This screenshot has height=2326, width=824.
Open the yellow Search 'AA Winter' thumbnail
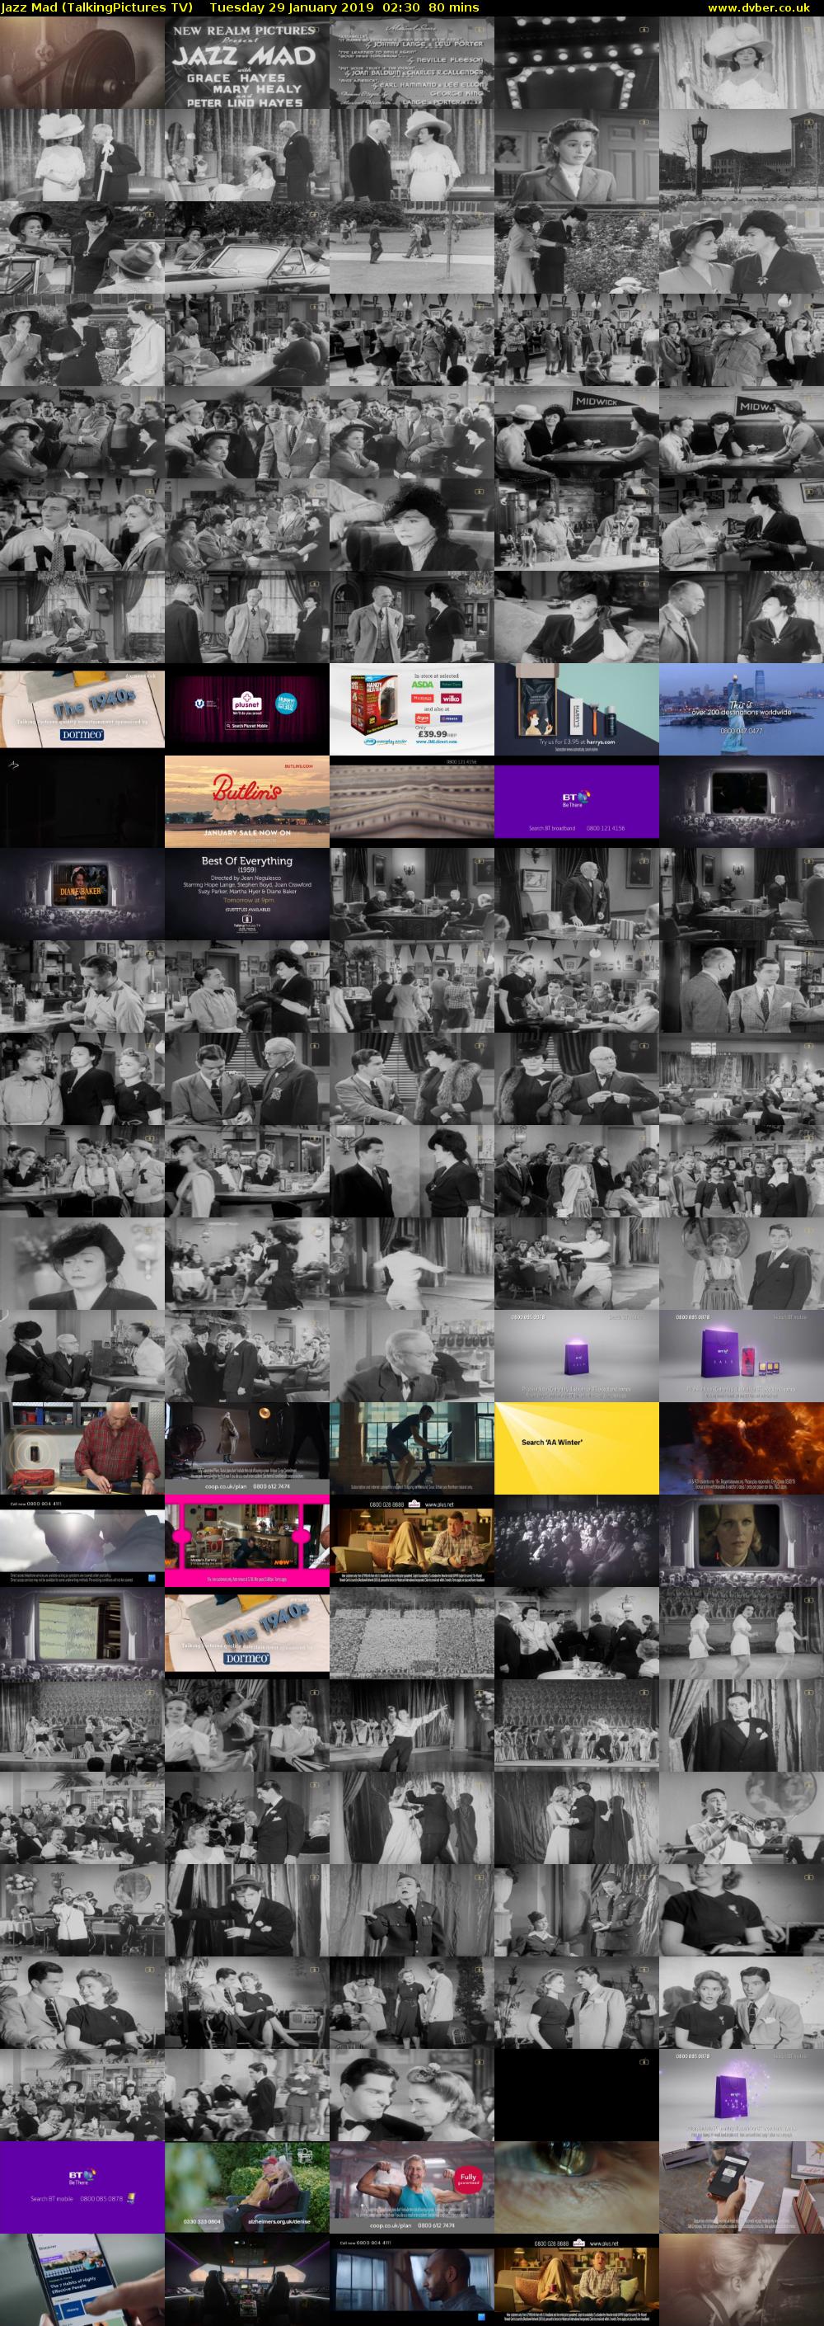577,1448
